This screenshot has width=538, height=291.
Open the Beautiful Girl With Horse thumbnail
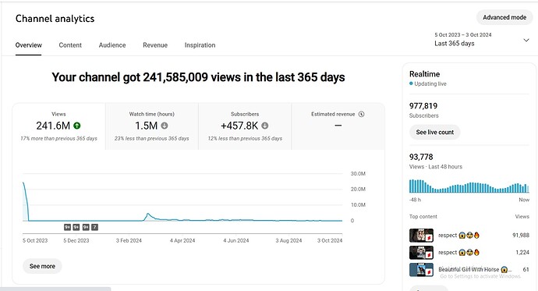(x=421, y=270)
